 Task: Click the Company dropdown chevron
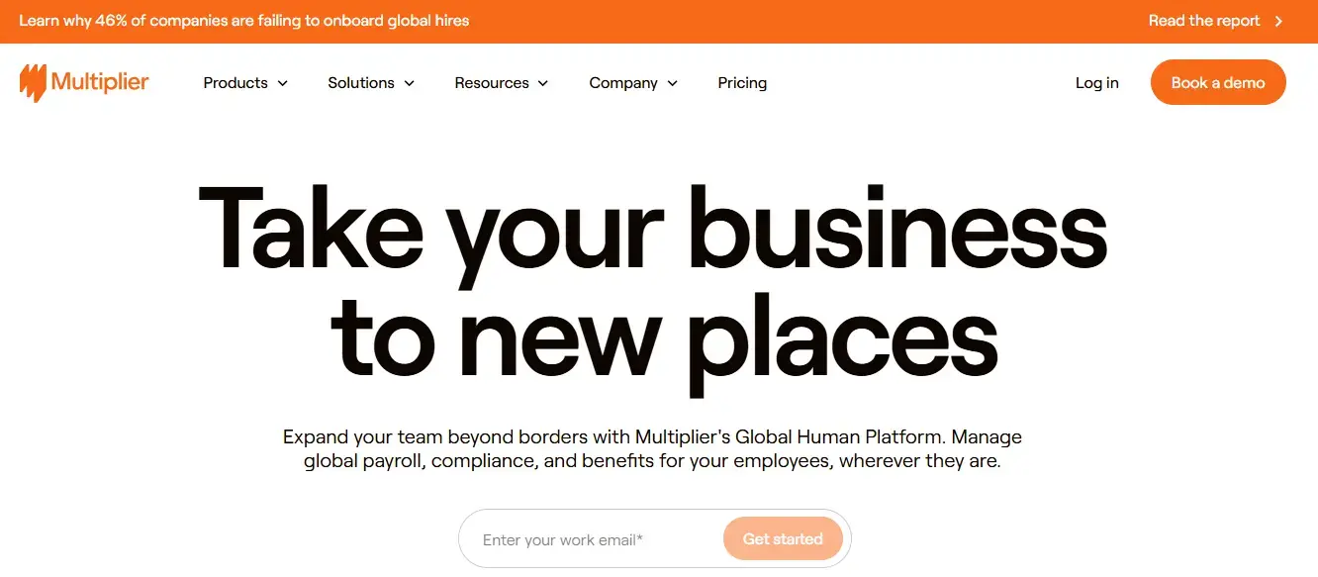pyautogui.click(x=672, y=83)
